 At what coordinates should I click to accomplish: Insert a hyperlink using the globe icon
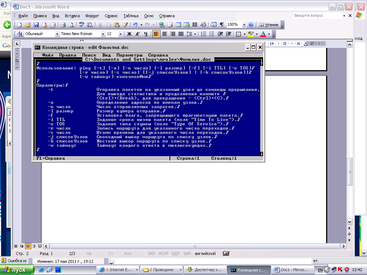162,25
